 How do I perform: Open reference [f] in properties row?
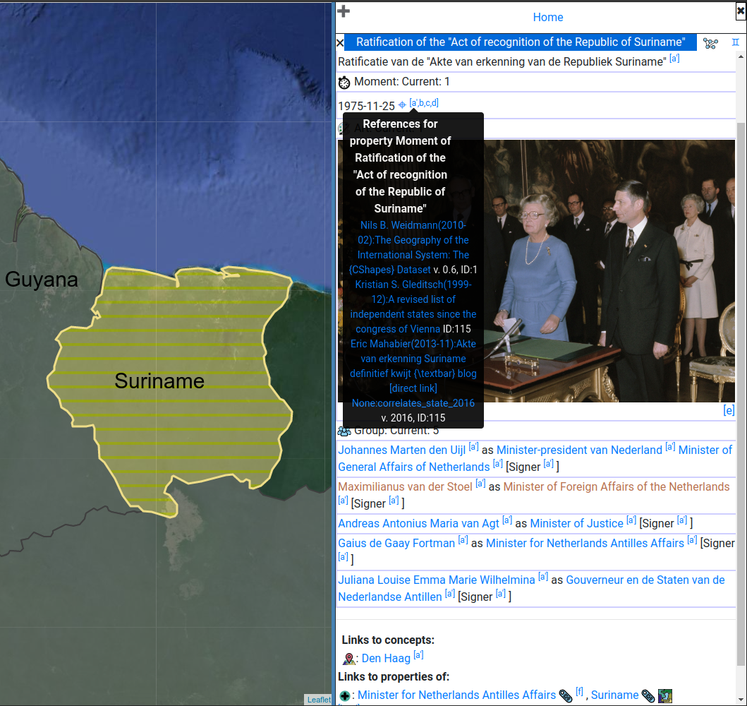coord(579,692)
